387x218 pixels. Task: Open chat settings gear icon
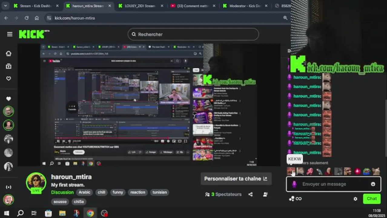[x=356, y=199]
